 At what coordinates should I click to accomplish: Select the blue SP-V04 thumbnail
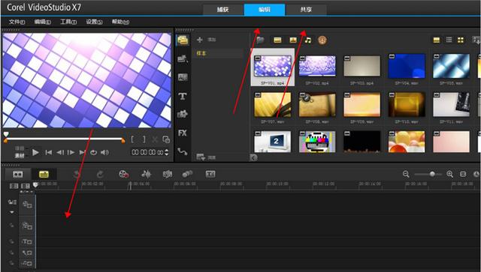point(407,66)
